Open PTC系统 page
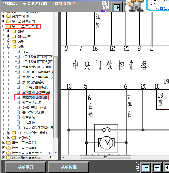 (x=29, y=123)
